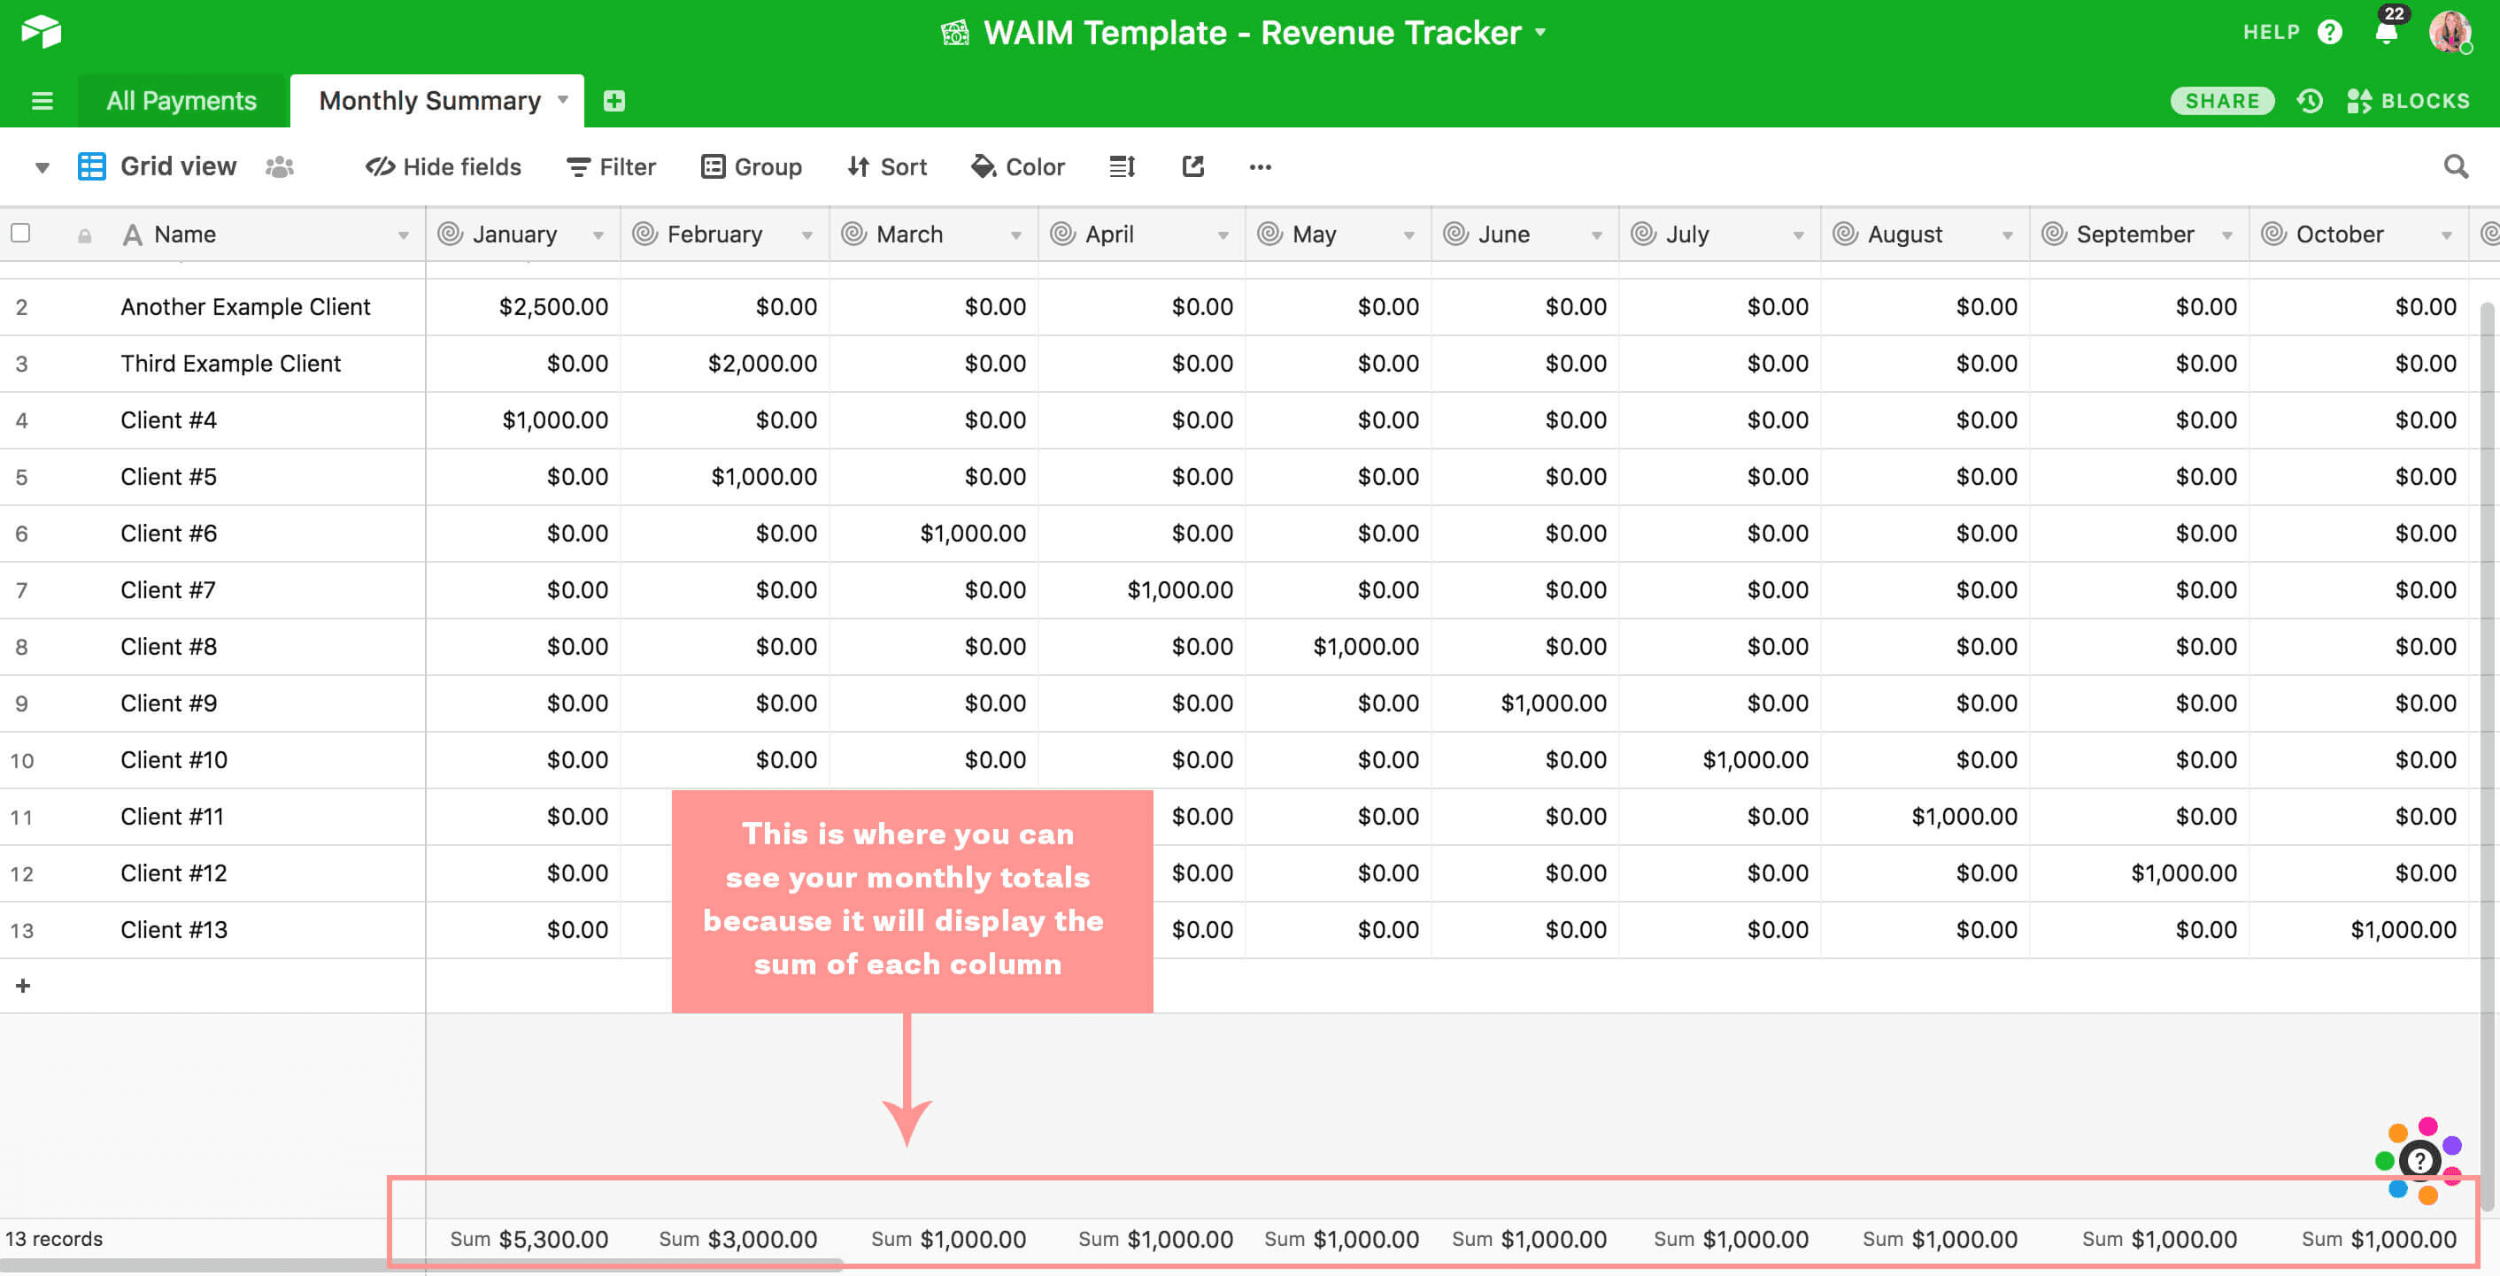Add a new table with plus icon
Viewport: 2500px width, 1276px height.
(x=613, y=101)
